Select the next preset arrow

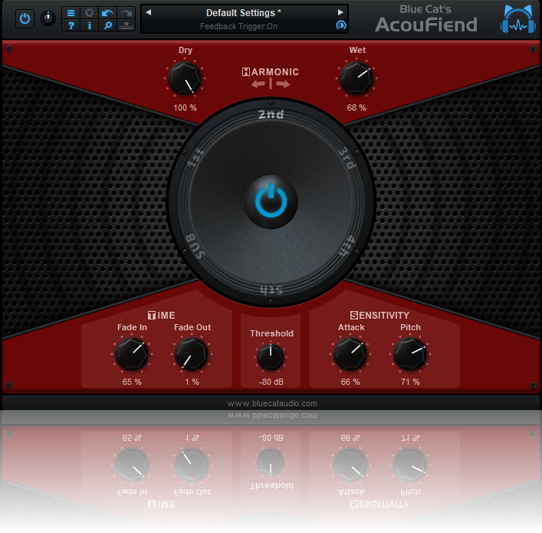(340, 12)
